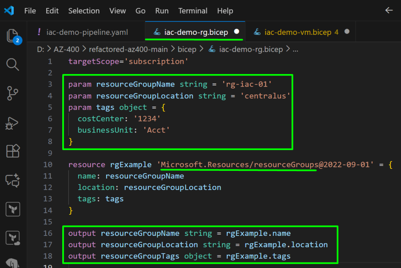This screenshot has width=401, height=268.
Task: Click the back arrow in title bar
Action: [389, 11]
